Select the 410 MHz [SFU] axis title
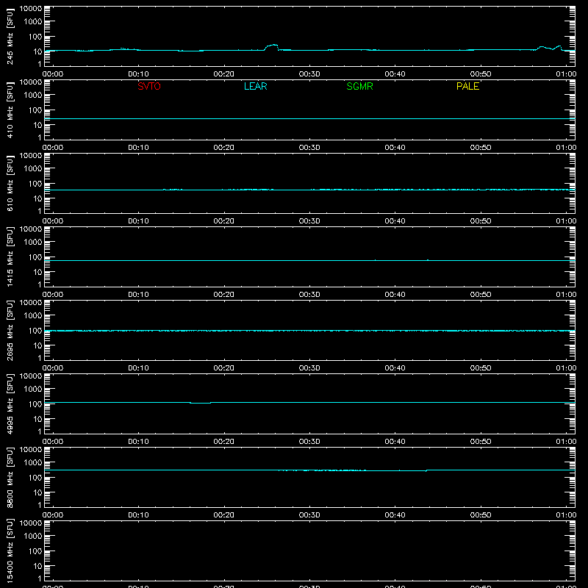The width and height of the screenshot is (588, 588). point(10,110)
